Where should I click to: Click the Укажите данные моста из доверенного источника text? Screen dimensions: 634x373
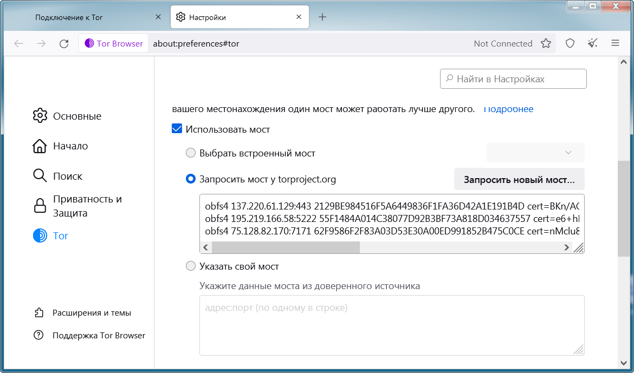pos(310,286)
